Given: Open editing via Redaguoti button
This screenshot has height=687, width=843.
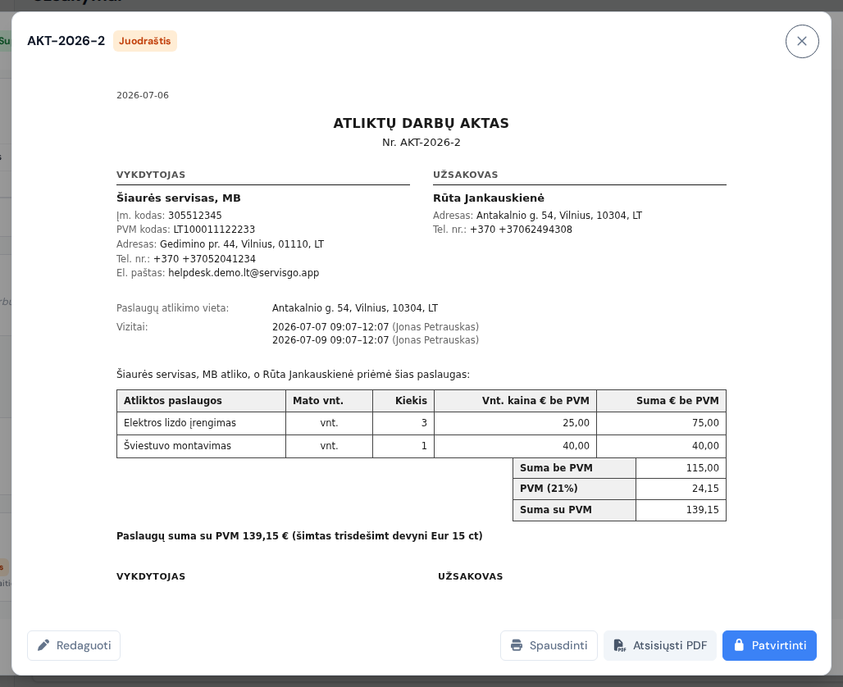Looking at the screenshot, I should pos(74,645).
